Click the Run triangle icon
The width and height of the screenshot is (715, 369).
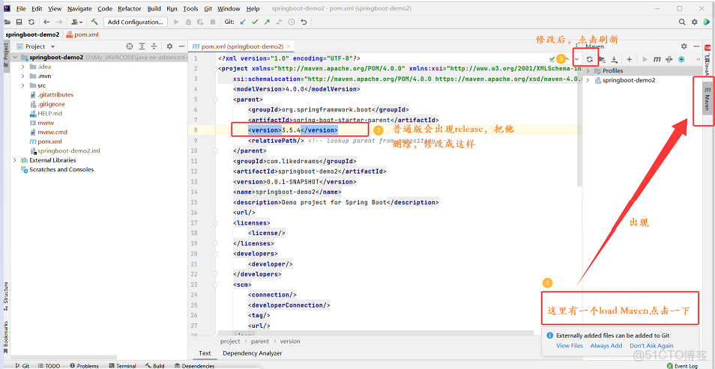point(176,22)
